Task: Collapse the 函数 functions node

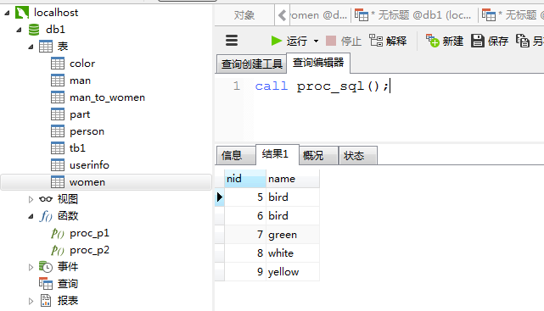Action: (31, 216)
